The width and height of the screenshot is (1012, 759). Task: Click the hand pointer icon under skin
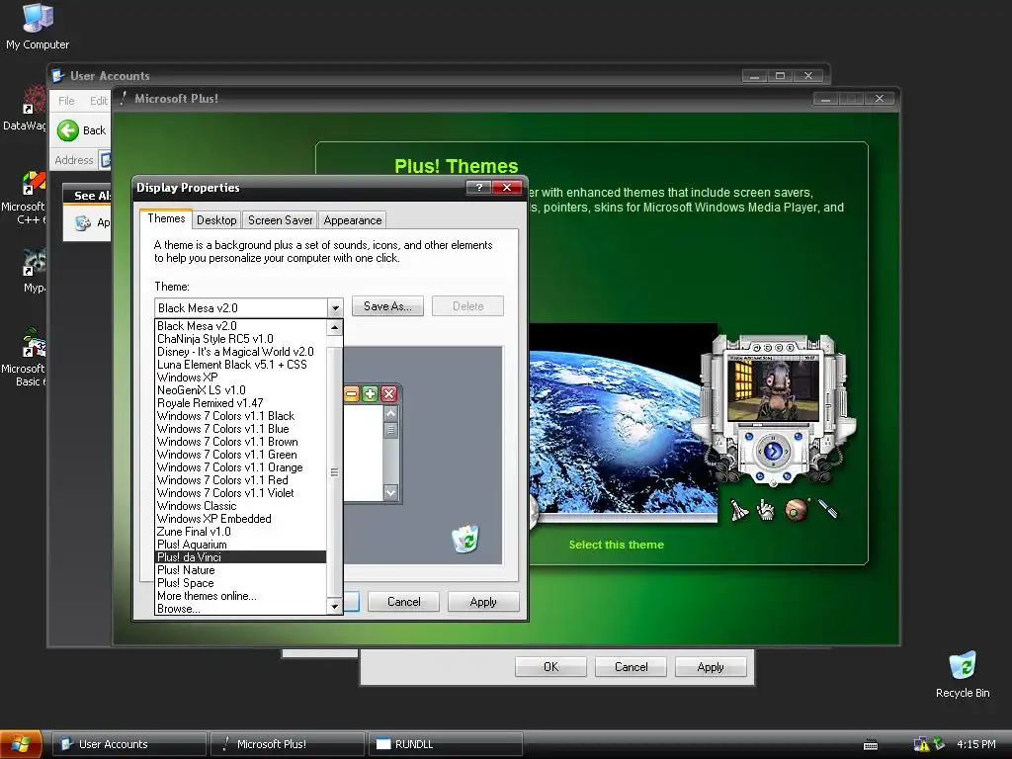pos(766,510)
